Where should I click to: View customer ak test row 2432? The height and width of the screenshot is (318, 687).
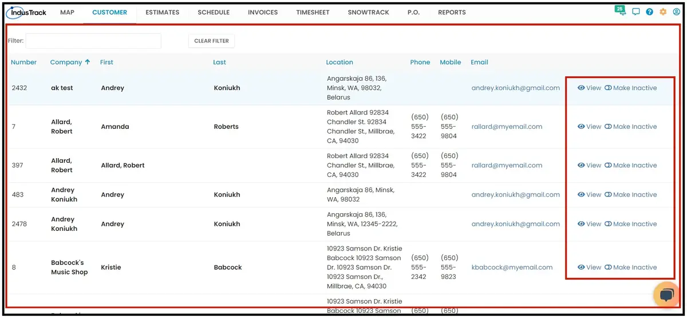[589, 88]
